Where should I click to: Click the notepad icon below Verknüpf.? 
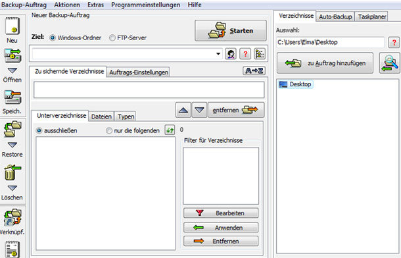[12, 249]
